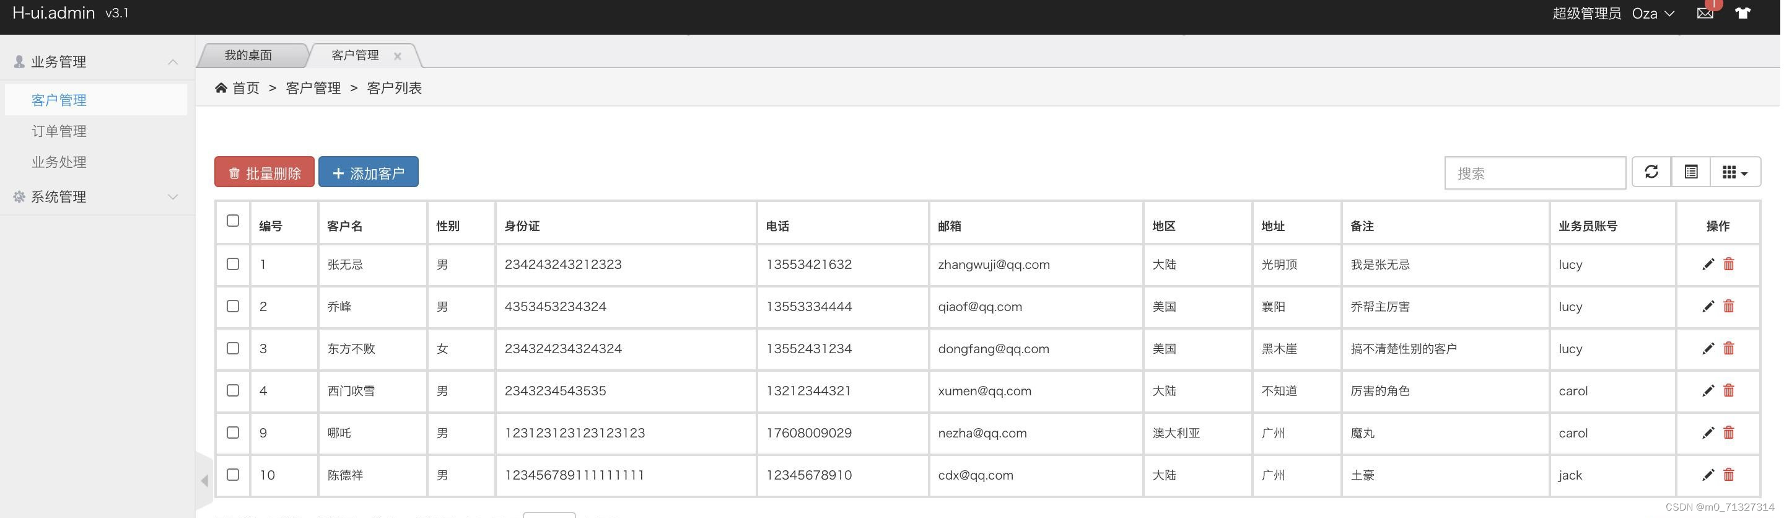Select the 客户管理 tab
Viewport: 1784px width, 518px height.
[356, 55]
